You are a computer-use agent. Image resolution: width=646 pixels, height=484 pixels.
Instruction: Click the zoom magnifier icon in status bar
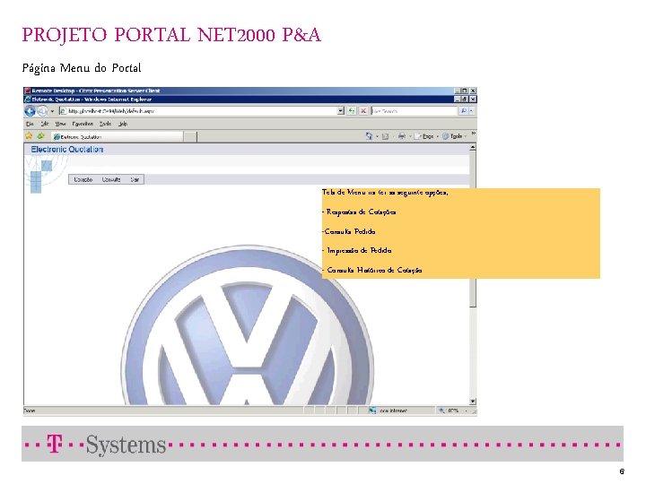(x=441, y=411)
